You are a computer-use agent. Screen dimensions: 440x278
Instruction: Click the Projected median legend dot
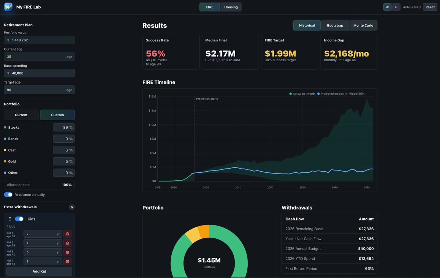(318, 94)
